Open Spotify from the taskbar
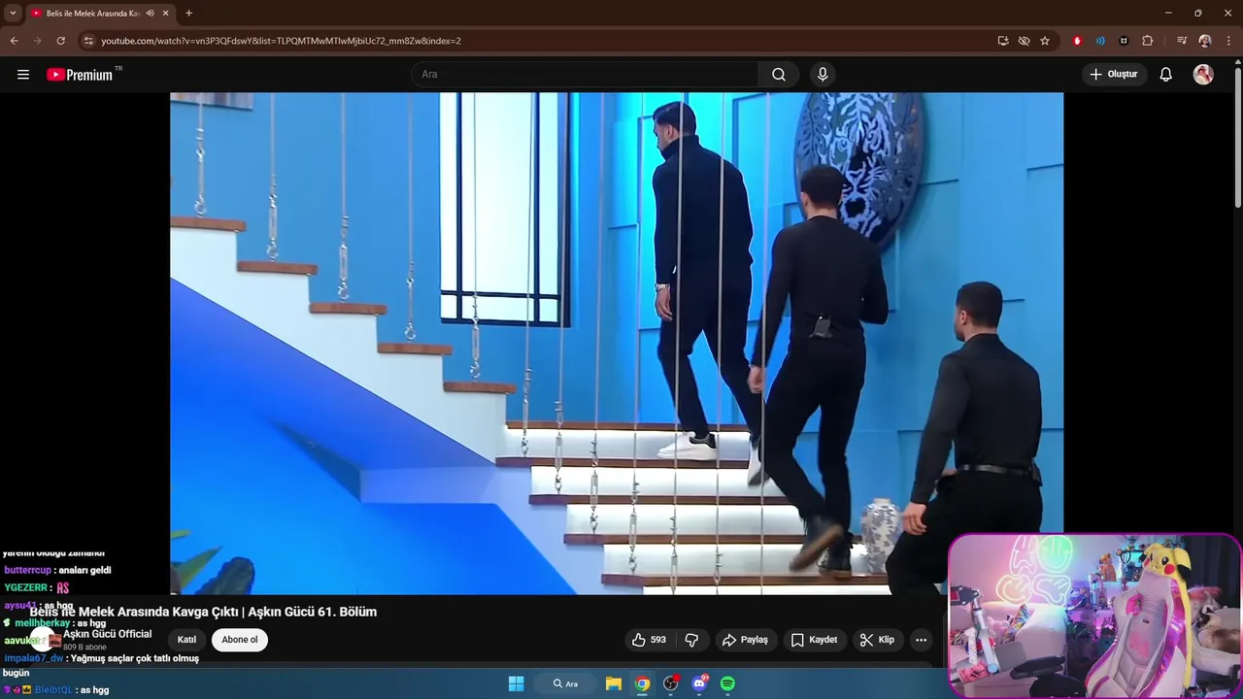 pyautogui.click(x=728, y=683)
